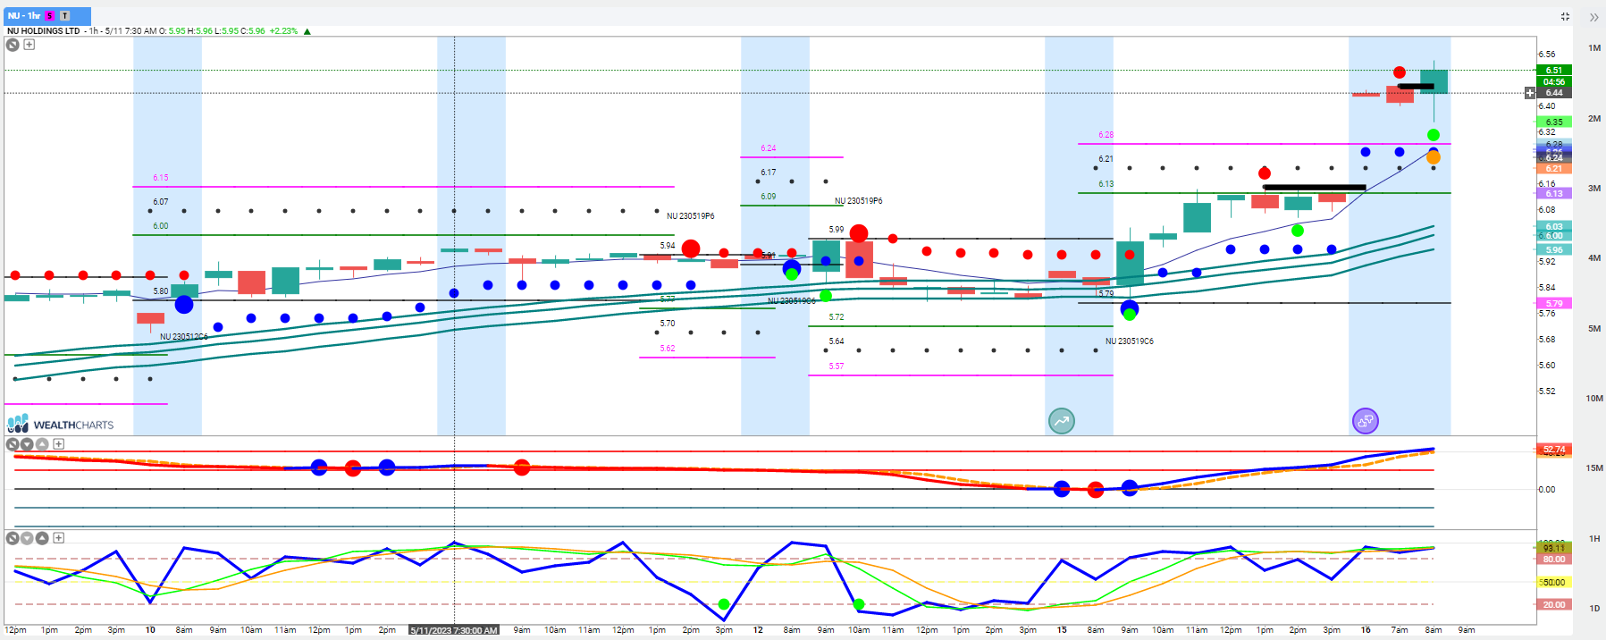The image size is (1606, 640).
Task: Select the 1D timeframe
Action: tap(1594, 608)
